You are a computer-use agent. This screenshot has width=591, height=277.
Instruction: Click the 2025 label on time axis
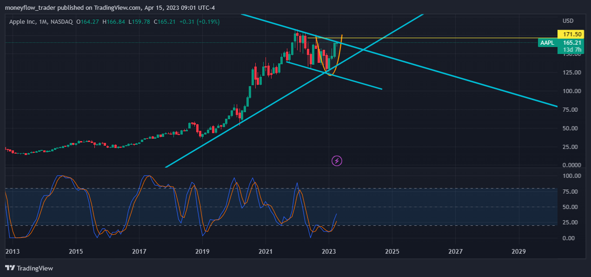(x=392, y=251)
